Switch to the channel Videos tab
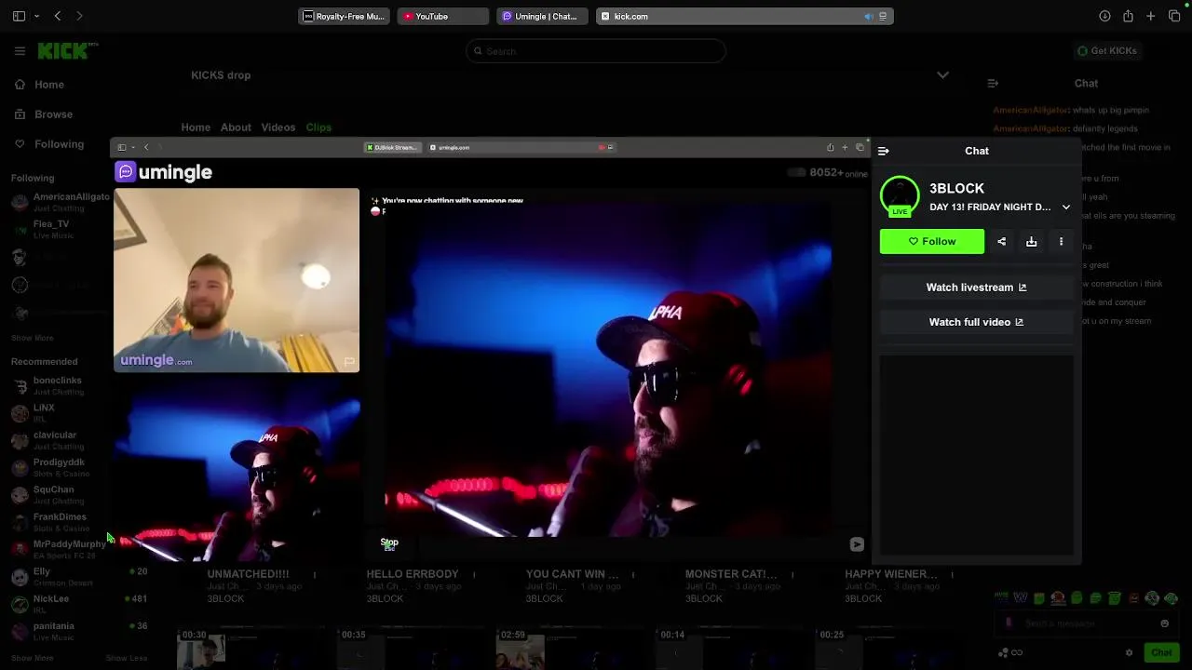1192x670 pixels. [x=278, y=127]
